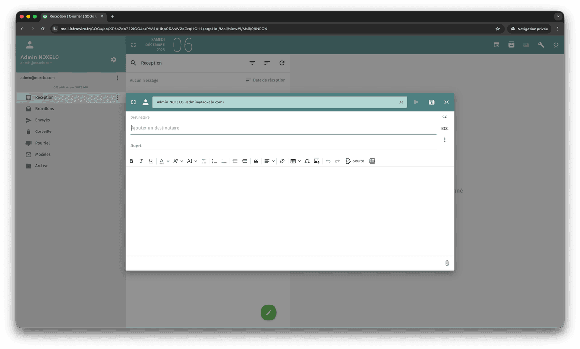Open the text alignment dropdown
The height and width of the screenshot is (349, 580).
(269, 161)
